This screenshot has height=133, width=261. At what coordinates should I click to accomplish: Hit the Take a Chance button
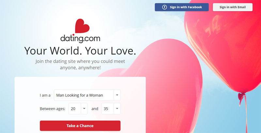pos(80,126)
